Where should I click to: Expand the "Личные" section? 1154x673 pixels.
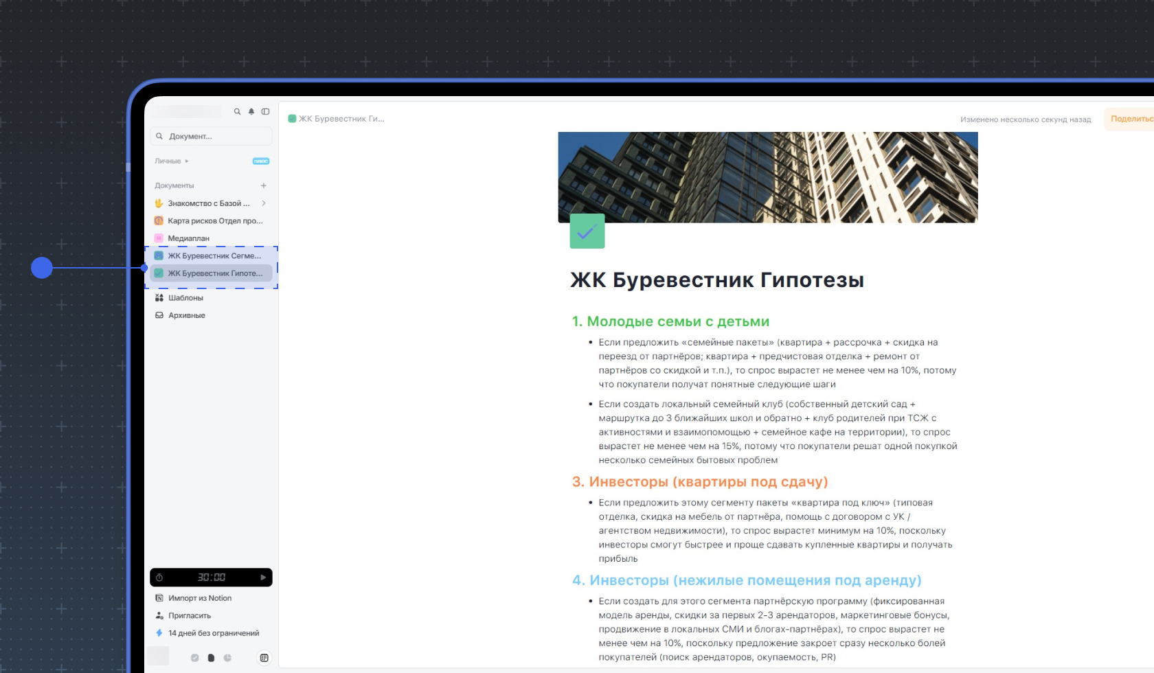click(172, 161)
